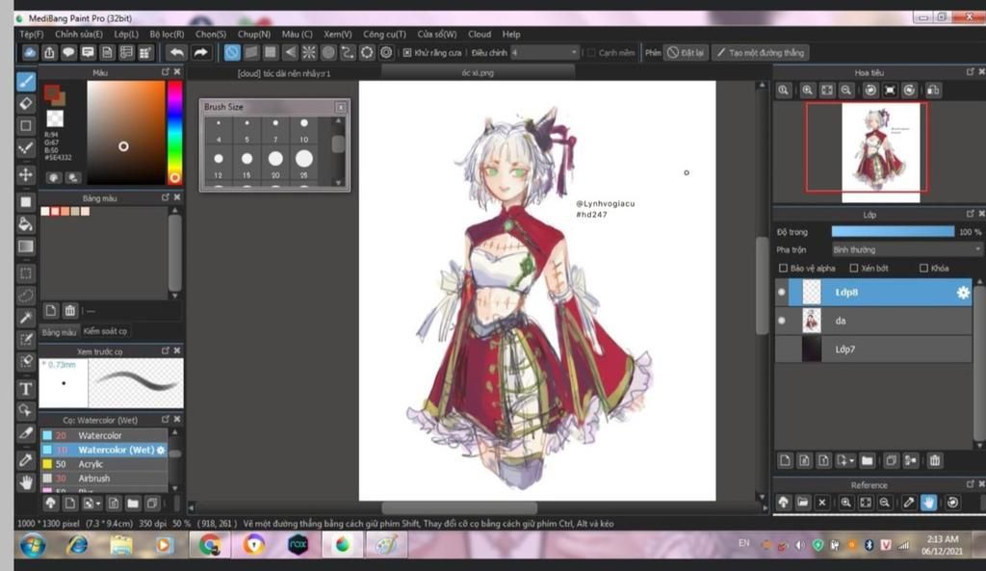Show the Lớp7 layer
Image resolution: width=986 pixels, height=571 pixels.
[x=782, y=349]
